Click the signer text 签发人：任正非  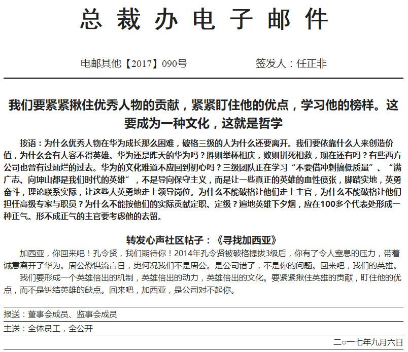291,63
